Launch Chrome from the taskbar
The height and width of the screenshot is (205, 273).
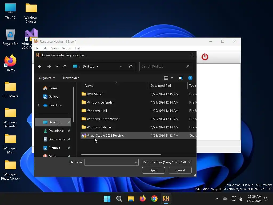click(x=154, y=199)
